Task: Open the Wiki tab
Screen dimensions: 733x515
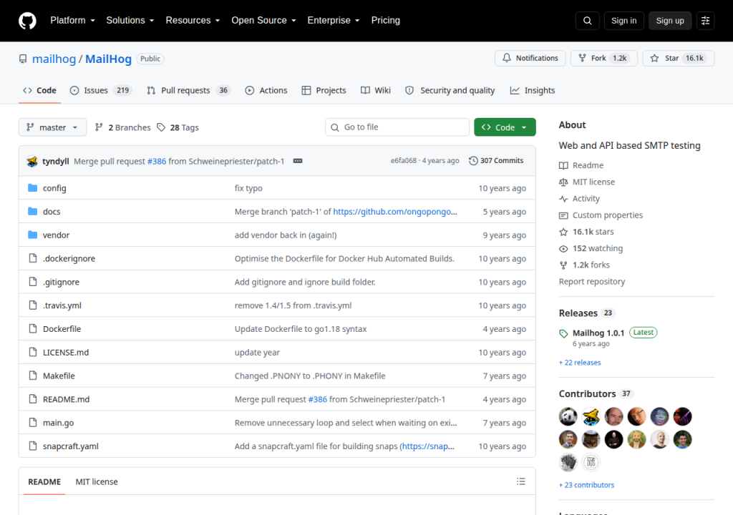Action: point(375,91)
